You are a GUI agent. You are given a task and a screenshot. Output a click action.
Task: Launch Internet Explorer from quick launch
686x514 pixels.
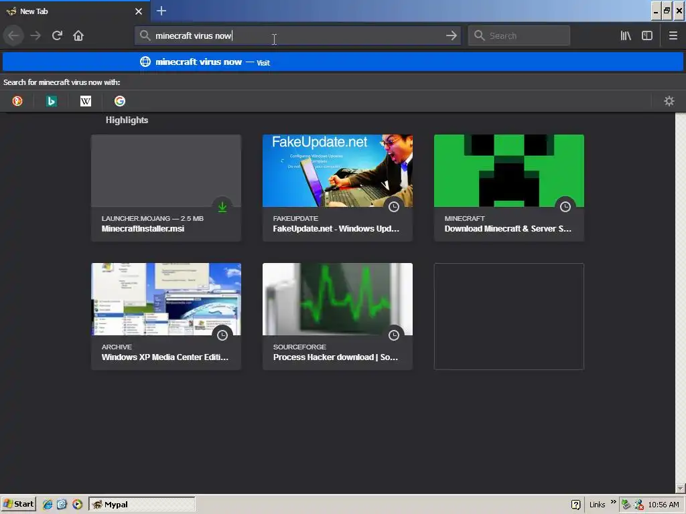[48, 505]
